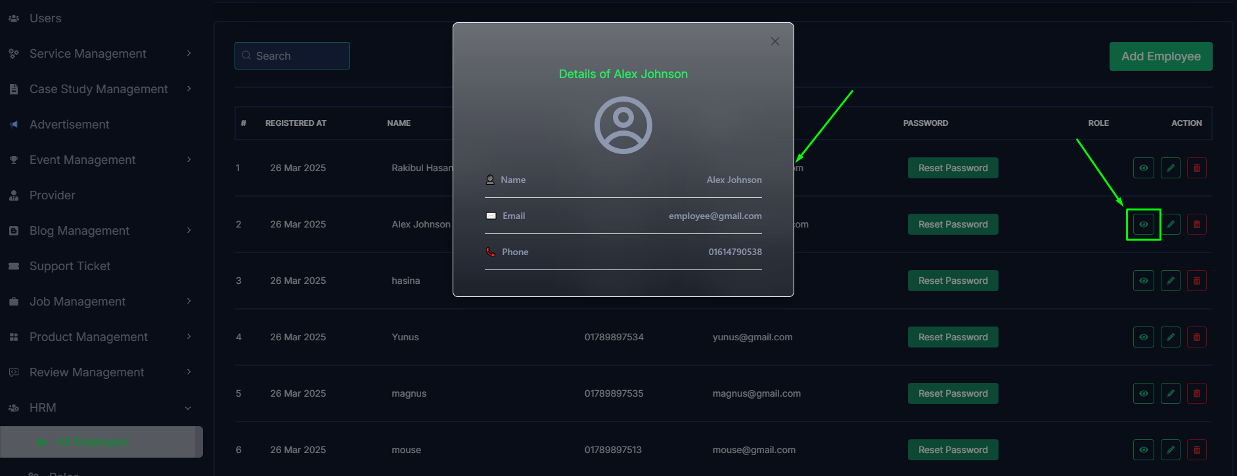Click trash icon for Rakibul Hasan row
Image resolution: width=1237 pixels, height=476 pixels.
point(1196,168)
